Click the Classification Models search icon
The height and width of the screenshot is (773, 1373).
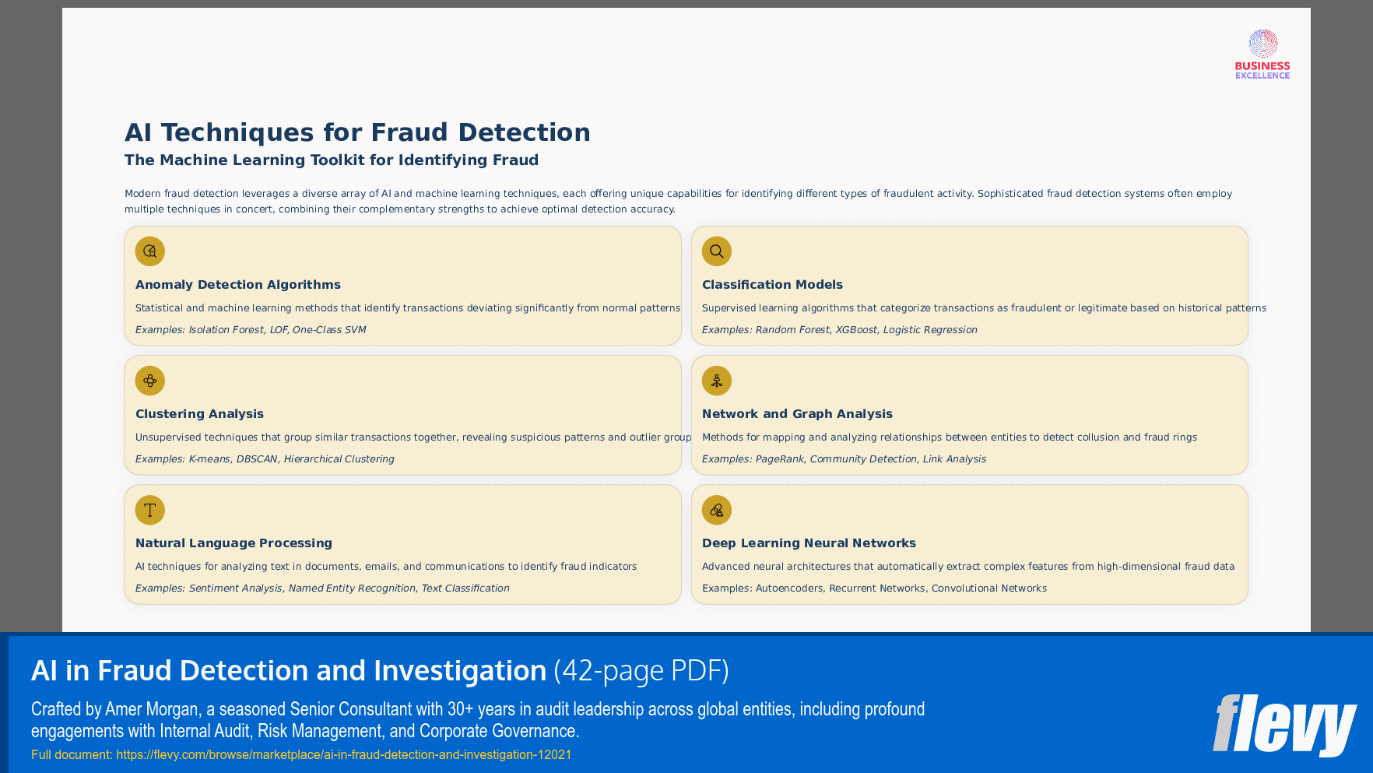coord(716,251)
